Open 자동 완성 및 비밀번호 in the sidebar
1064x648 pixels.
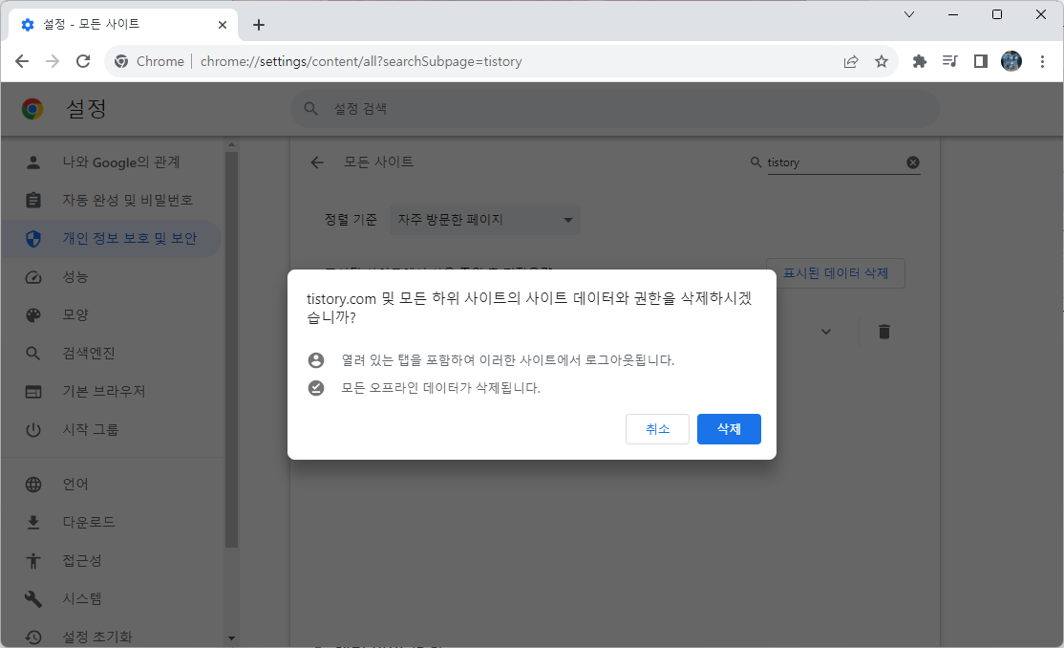pyautogui.click(x=112, y=201)
